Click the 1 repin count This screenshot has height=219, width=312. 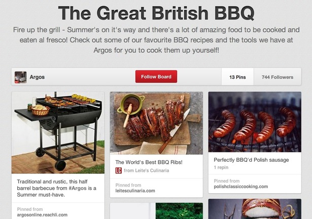[x=221, y=167]
